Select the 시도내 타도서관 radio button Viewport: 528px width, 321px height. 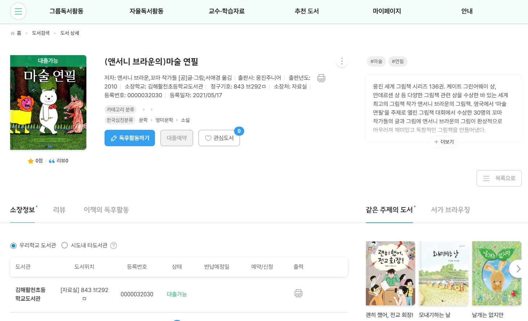pyautogui.click(x=65, y=246)
